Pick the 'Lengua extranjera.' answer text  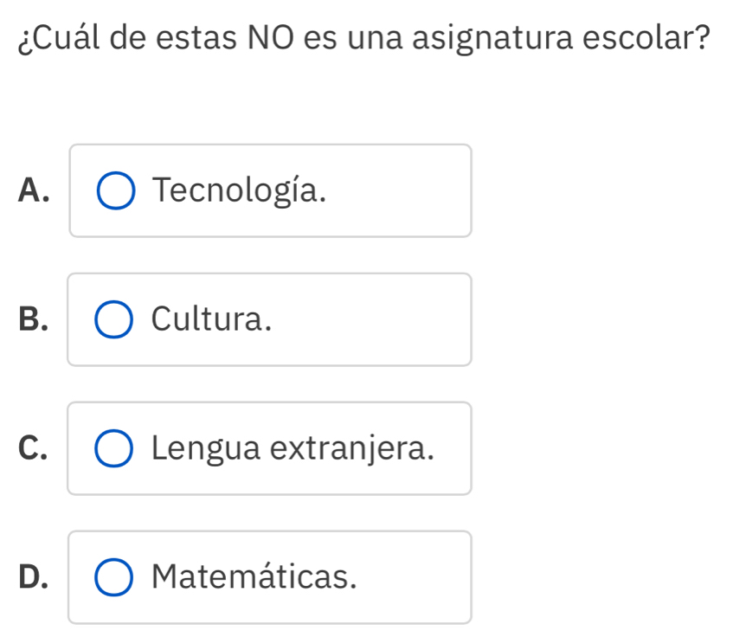292,448
